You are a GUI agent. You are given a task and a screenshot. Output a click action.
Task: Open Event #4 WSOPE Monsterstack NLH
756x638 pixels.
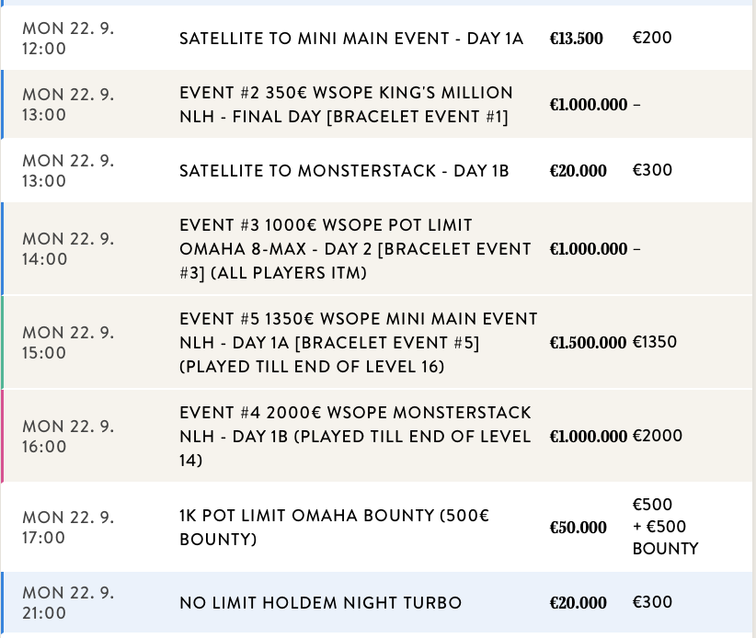click(355, 436)
